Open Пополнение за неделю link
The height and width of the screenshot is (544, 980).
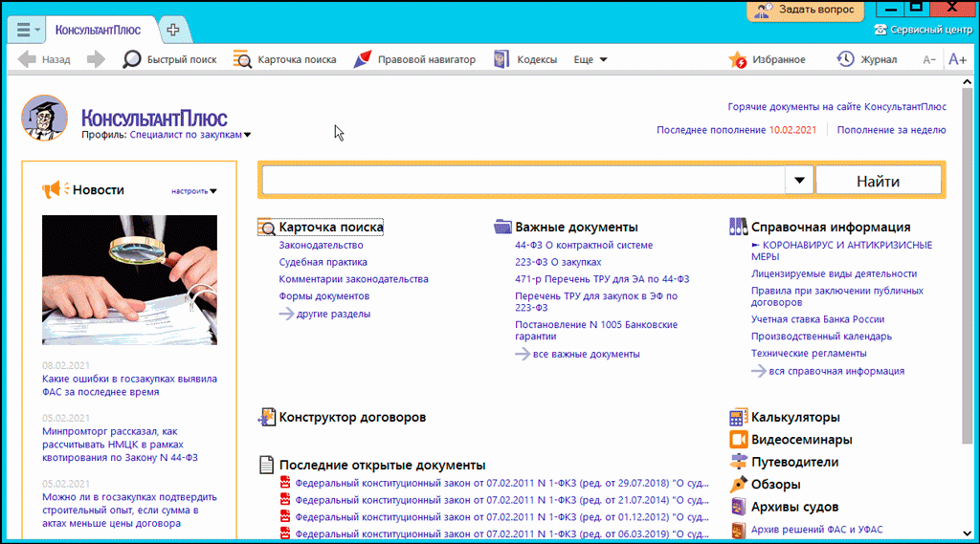point(891,130)
